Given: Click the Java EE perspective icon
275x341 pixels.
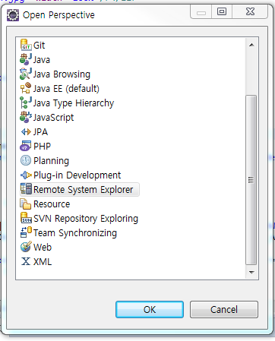Looking at the screenshot, I should [26, 88].
